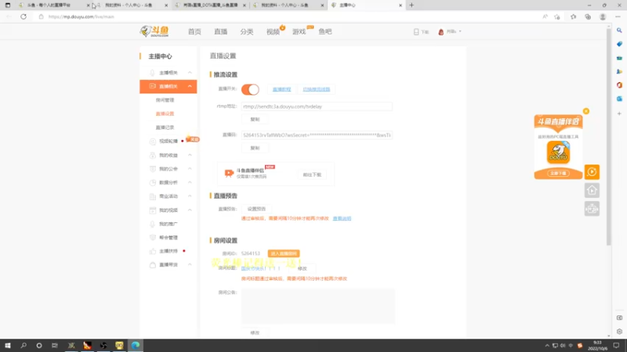The height and width of the screenshot is (352, 627).
Task: Switch to the DOTA直播 browser tab
Action: [x=209, y=5]
